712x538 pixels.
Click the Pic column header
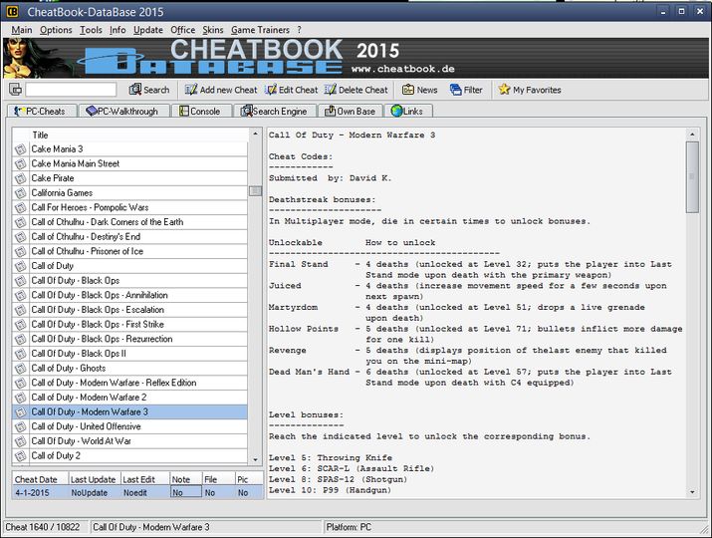click(x=249, y=479)
